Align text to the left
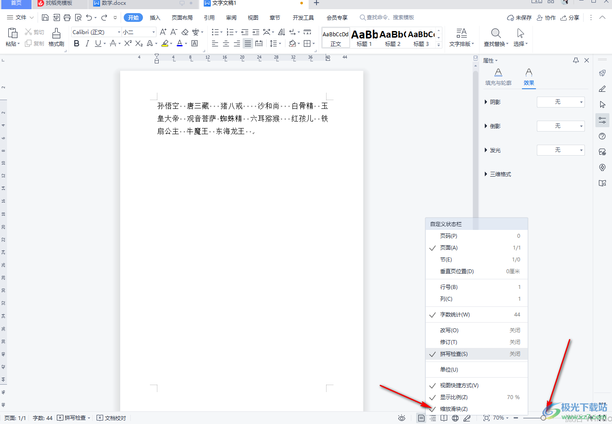The width and height of the screenshot is (612, 424). click(x=215, y=43)
